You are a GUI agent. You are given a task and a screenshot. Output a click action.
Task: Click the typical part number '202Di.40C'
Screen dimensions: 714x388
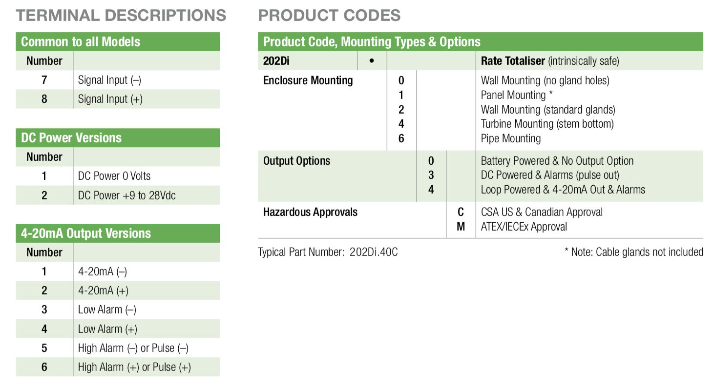coord(374,252)
